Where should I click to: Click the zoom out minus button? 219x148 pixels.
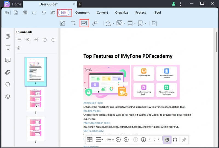[118, 140]
